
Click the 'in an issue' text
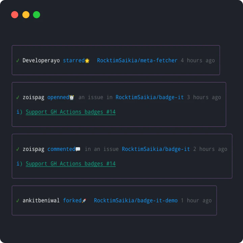pyautogui.click(x=102, y=149)
